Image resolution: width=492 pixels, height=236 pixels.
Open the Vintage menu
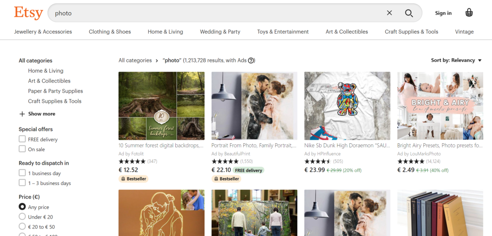(x=465, y=32)
